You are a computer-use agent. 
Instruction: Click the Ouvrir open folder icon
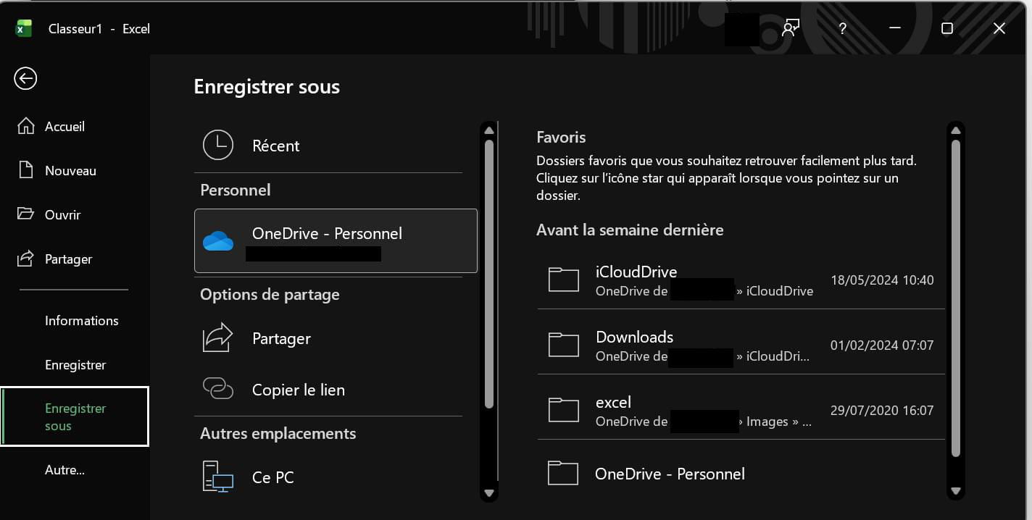point(25,214)
